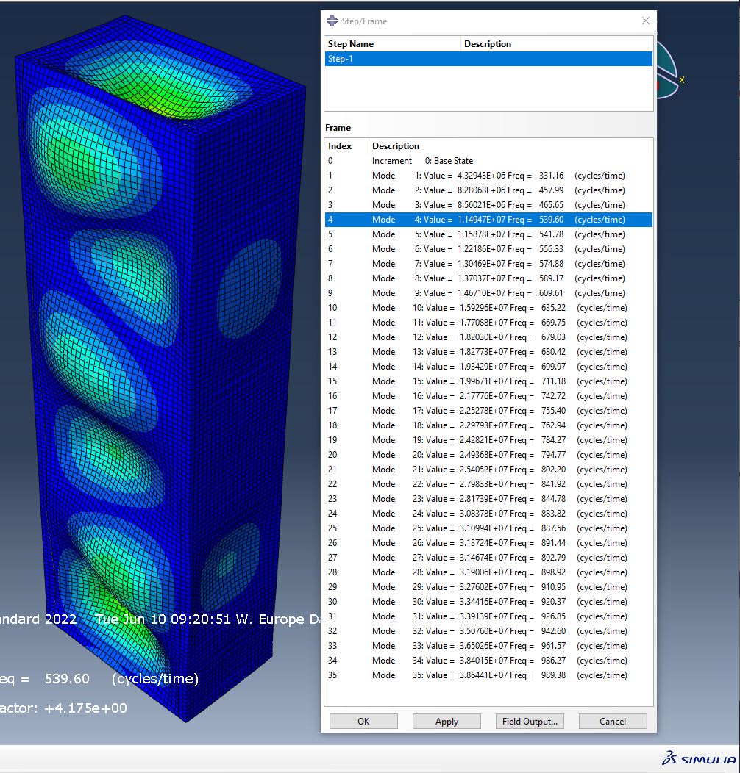Select Mode 6 frame with Freq 556.33
Screen dimensions: 740x773
pyautogui.click(x=488, y=249)
